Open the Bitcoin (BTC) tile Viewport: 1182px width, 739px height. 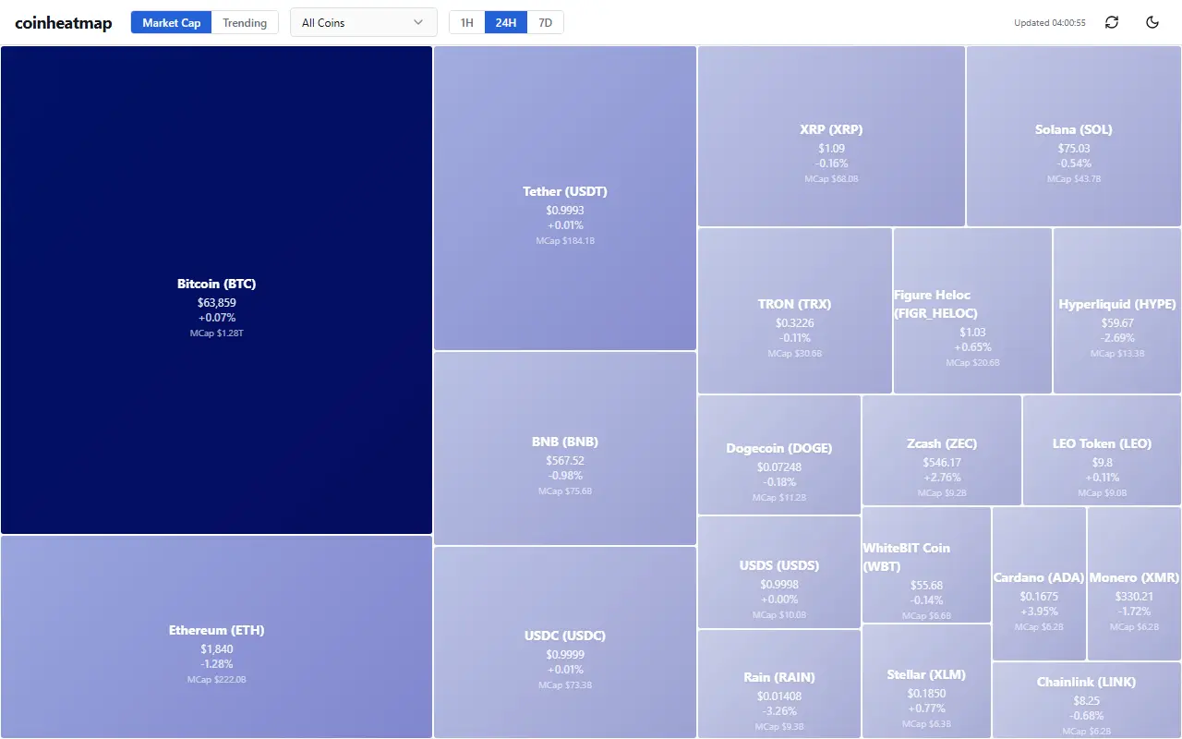(x=216, y=290)
